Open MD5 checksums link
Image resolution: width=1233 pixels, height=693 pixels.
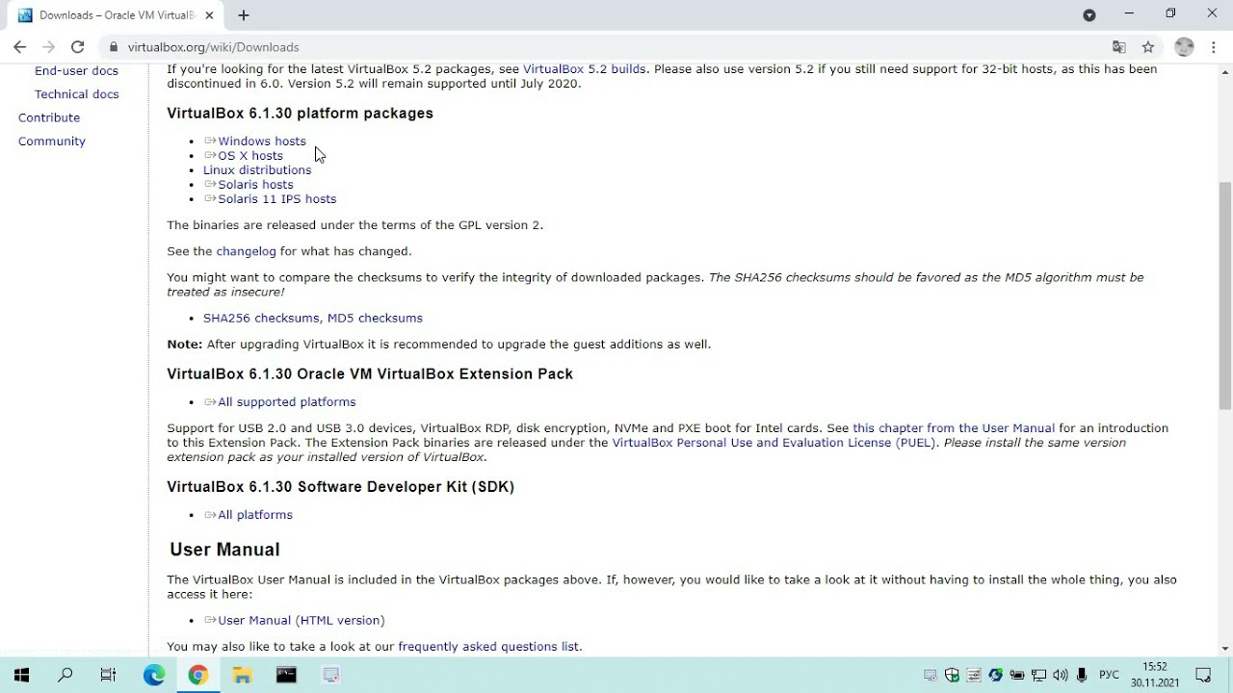pyautogui.click(x=375, y=318)
